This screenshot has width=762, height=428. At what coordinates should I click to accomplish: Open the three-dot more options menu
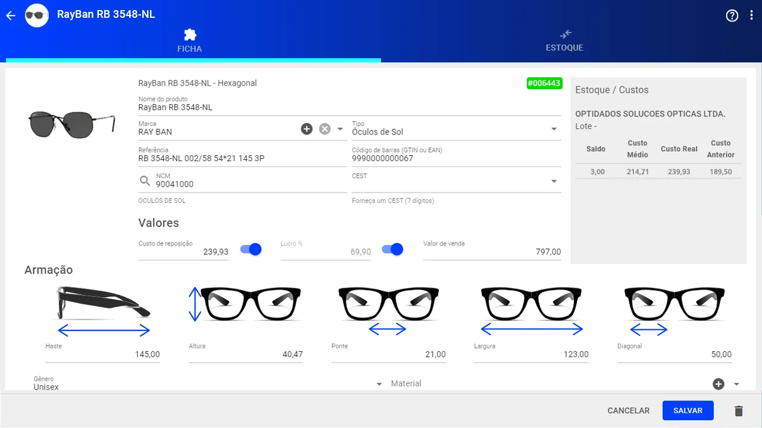click(751, 15)
